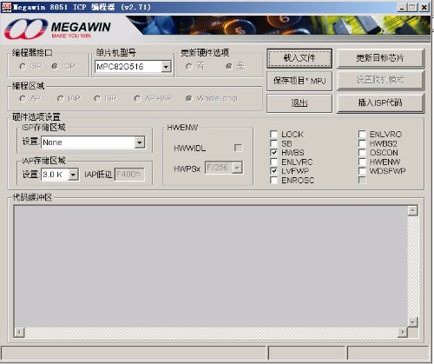Click the code buffer scroll right arrow
This screenshot has height=364, width=434.
pos(402,332)
